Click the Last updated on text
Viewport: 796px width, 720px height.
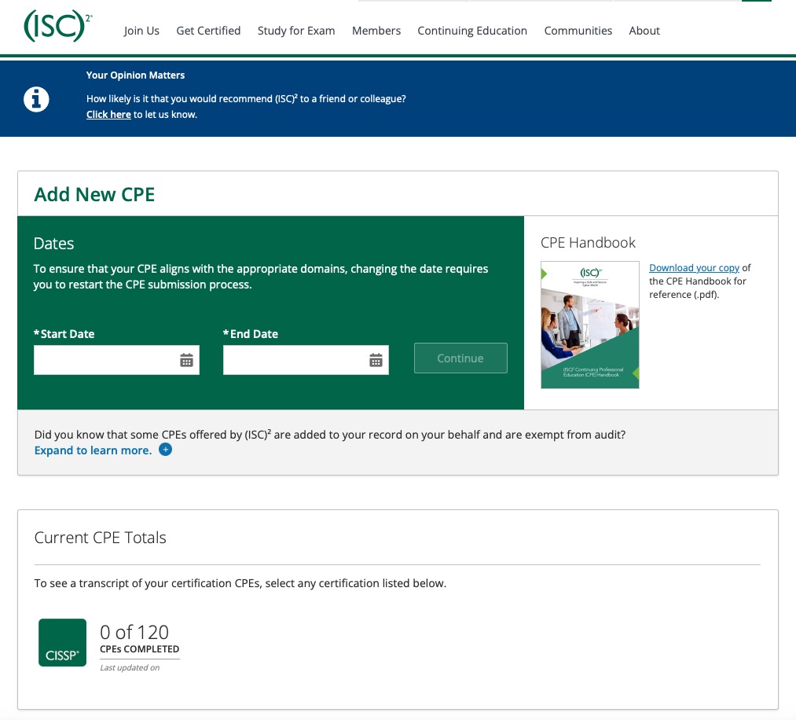130,667
